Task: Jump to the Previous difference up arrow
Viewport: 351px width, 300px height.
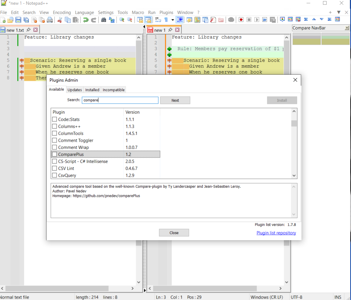Action: click(314, 19)
